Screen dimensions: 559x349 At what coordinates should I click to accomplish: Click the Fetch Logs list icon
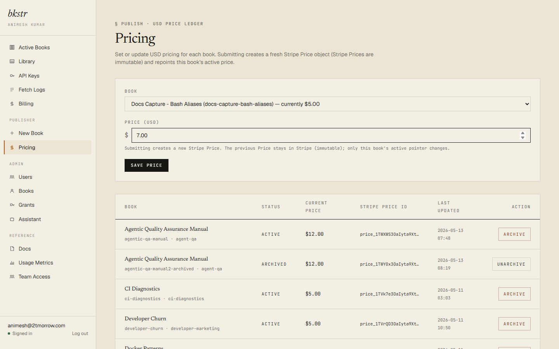(x=12, y=90)
